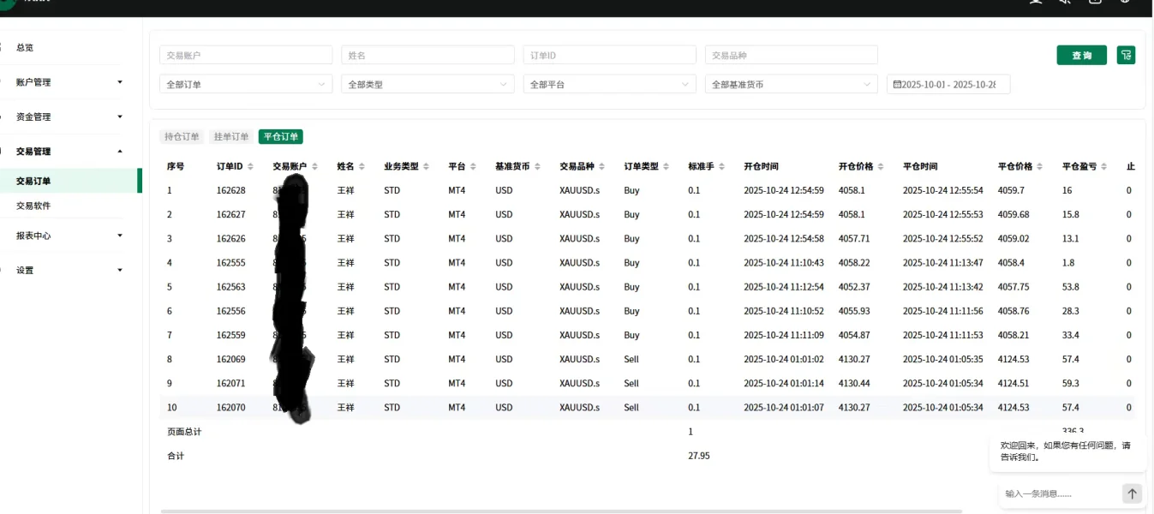Sort the table by 平仓盈亏 column
The height and width of the screenshot is (514, 1154).
coord(1104,167)
